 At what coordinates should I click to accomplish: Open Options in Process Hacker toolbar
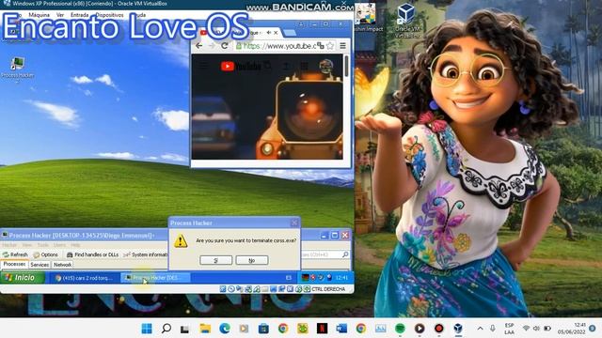click(45, 254)
